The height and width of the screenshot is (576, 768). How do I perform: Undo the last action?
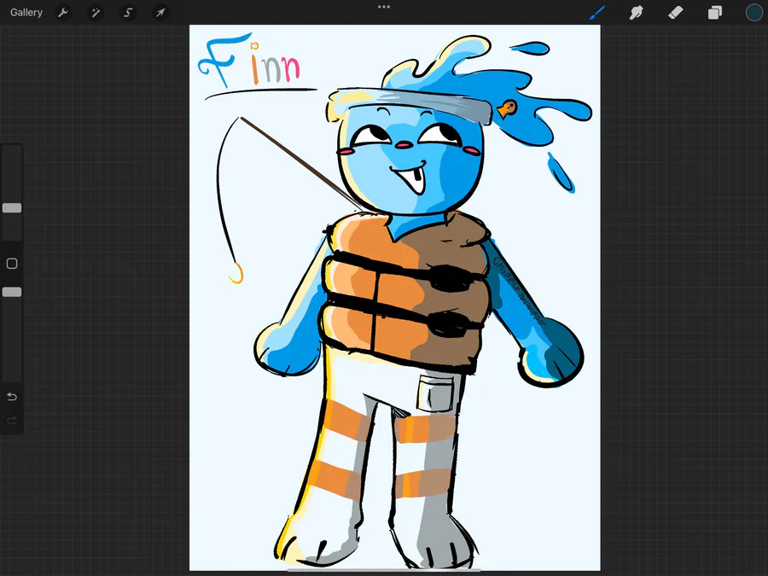(12, 396)
